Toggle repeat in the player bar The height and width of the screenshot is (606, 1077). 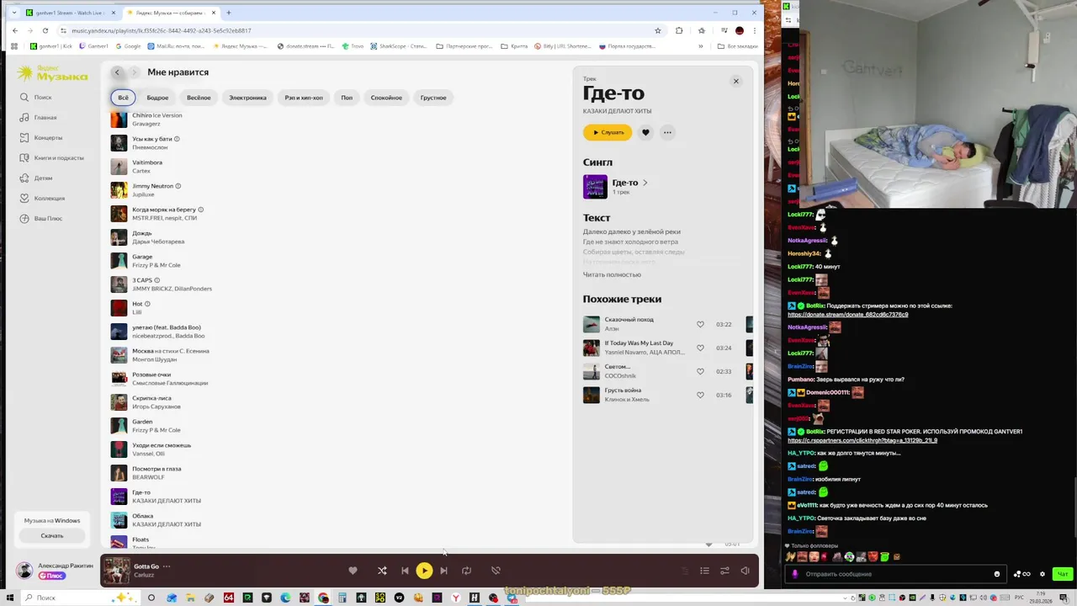(x=466, y=571)
